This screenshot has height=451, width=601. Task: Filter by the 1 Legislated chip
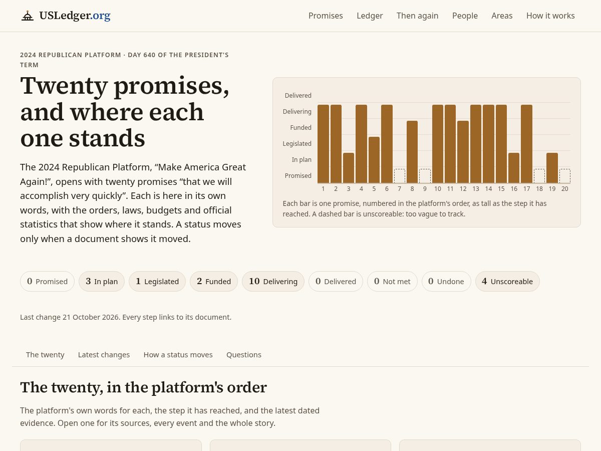coord(157,281)
